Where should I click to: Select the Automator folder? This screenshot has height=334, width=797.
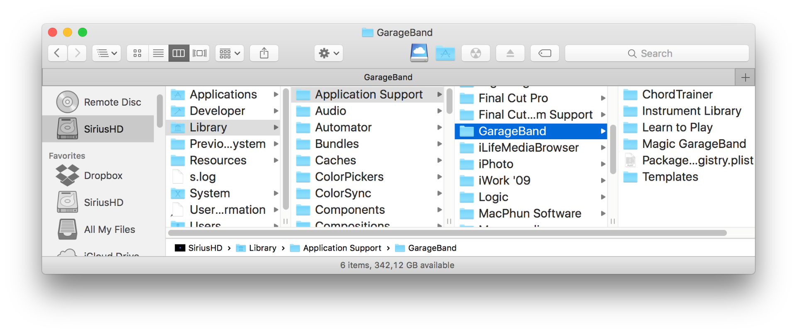coord(367,127)
